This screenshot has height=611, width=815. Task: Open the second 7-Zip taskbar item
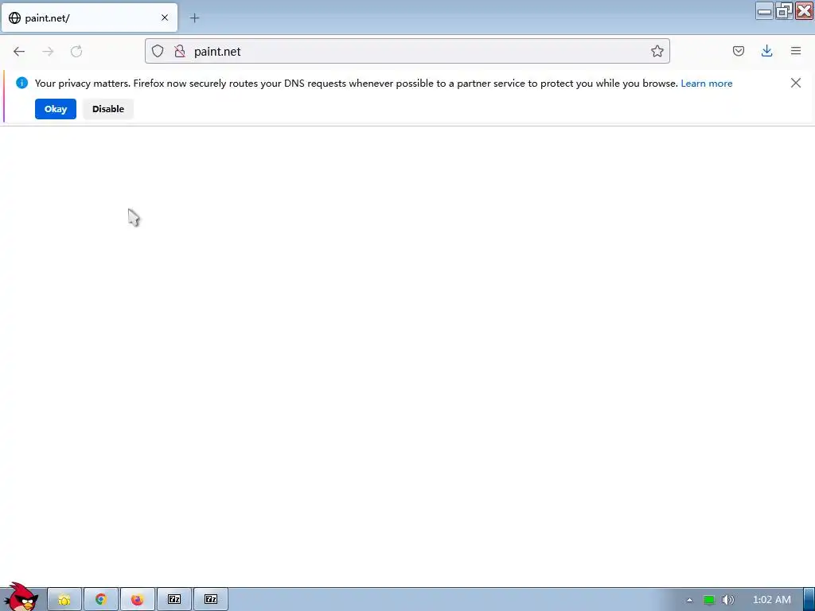(x=210, y=600)
